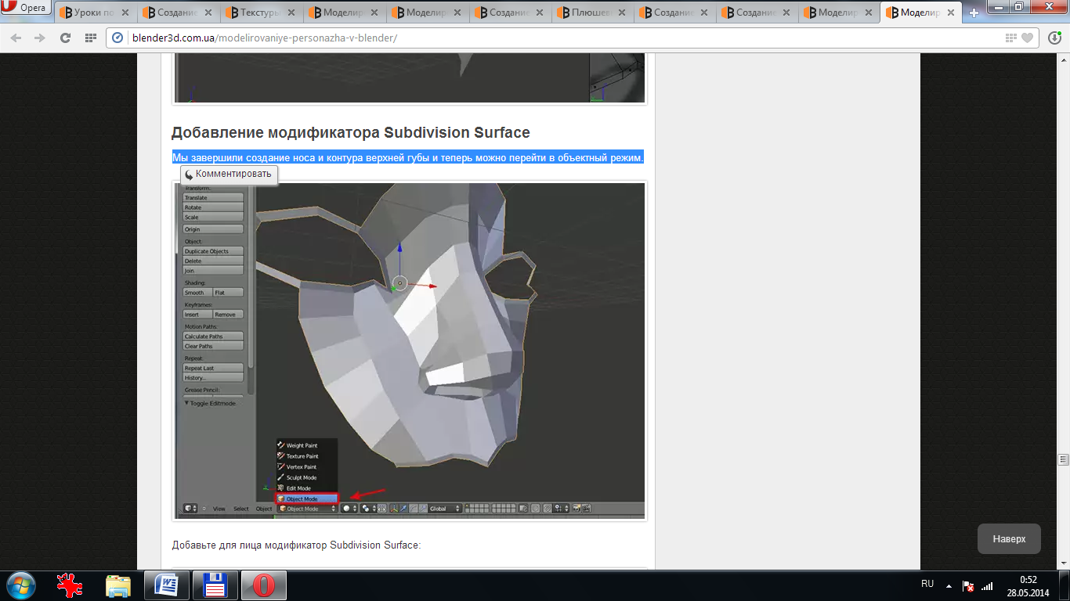Open viewport shading sphere dropdown in Blender
This screenshot has height=601, width=1070.
coord(349,509)
